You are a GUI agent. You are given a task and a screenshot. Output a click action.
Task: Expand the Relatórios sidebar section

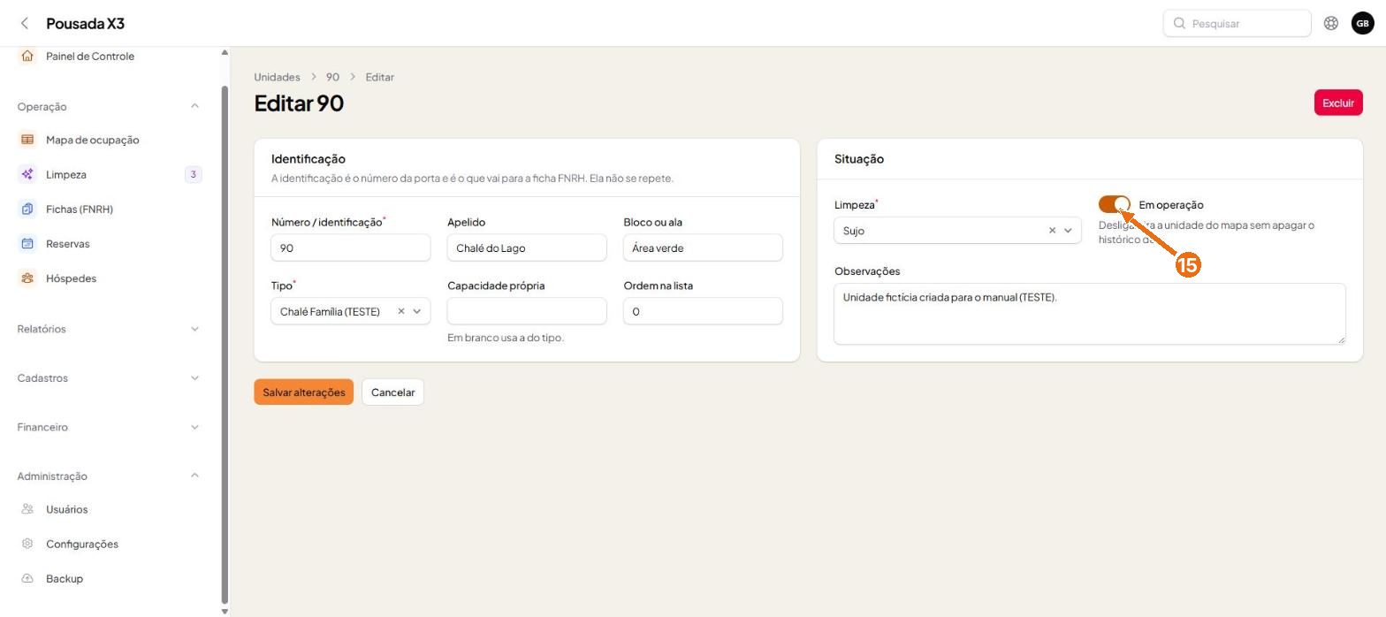[110, 329]
